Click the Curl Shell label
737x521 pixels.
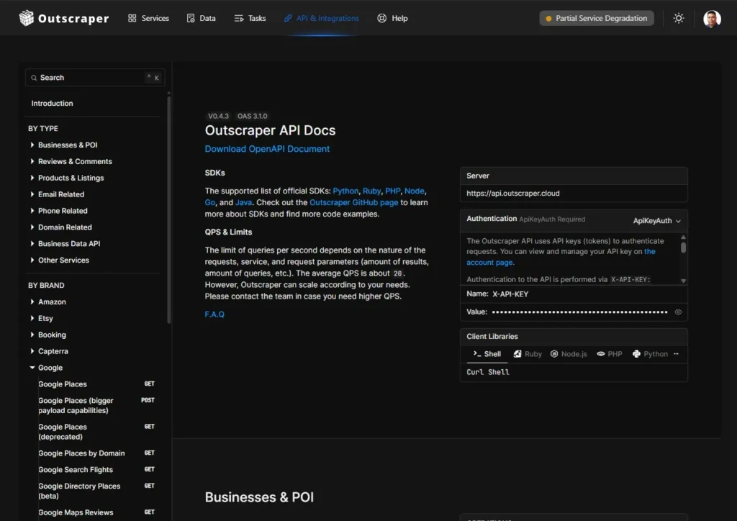pyautogui.click(x=488, y=372)
